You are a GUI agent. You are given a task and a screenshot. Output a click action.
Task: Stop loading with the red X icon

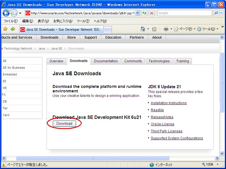[152, 13]
